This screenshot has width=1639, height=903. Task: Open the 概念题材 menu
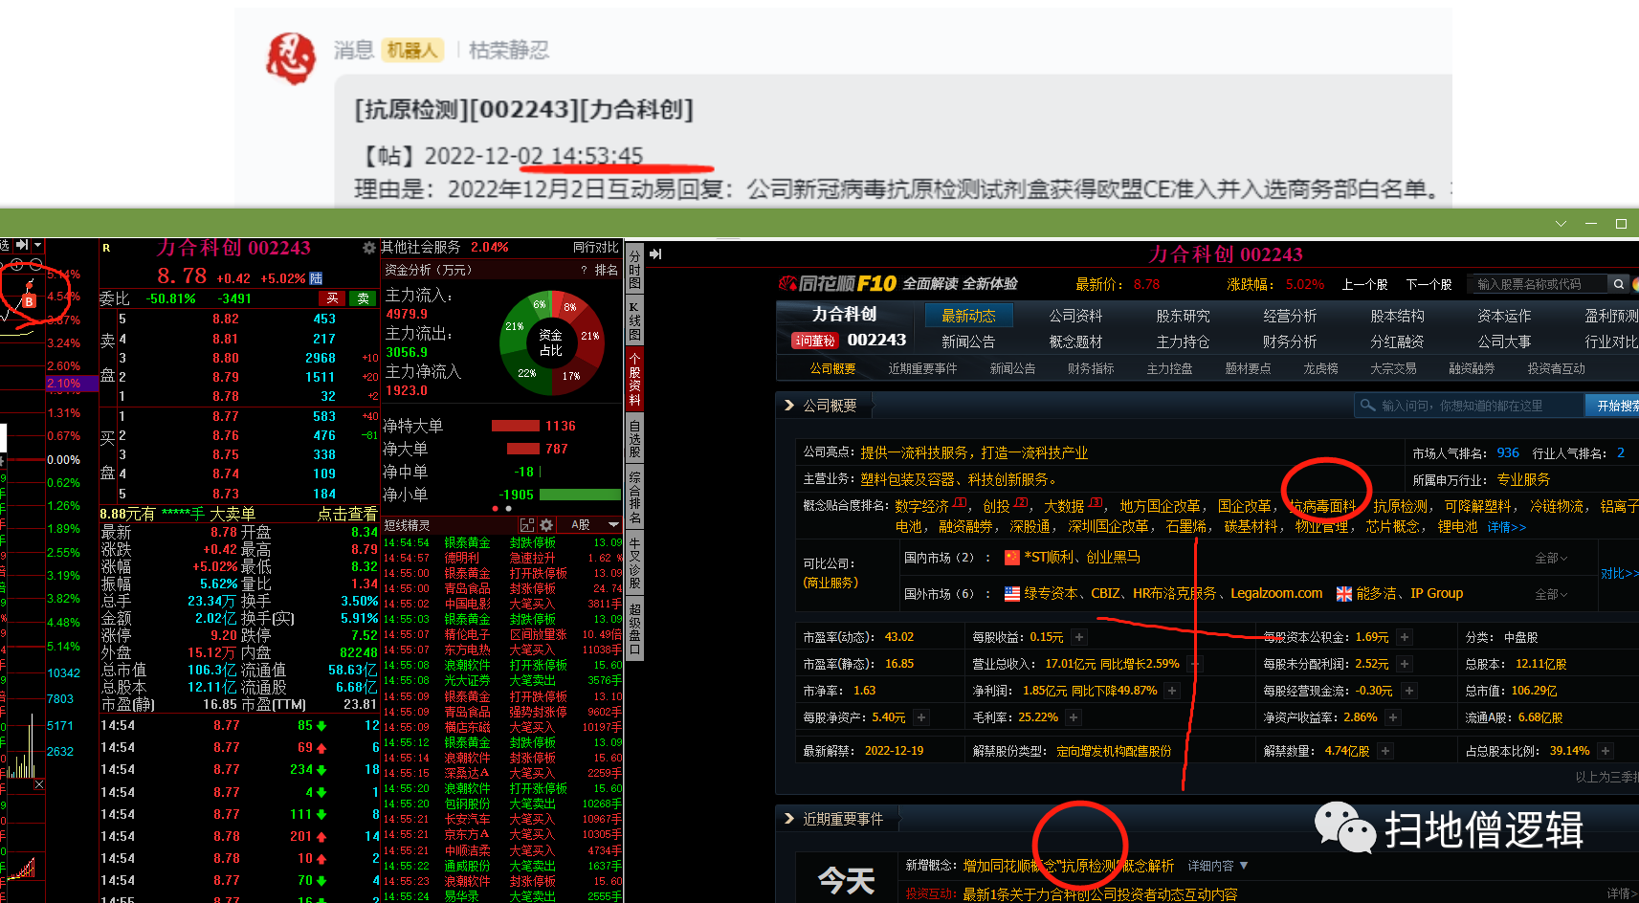pos(1075,341)
